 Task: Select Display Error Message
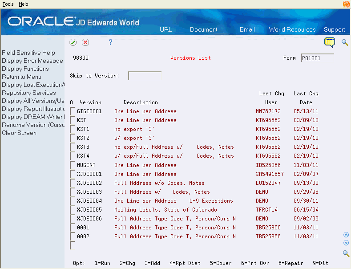(x=32, y=61)
